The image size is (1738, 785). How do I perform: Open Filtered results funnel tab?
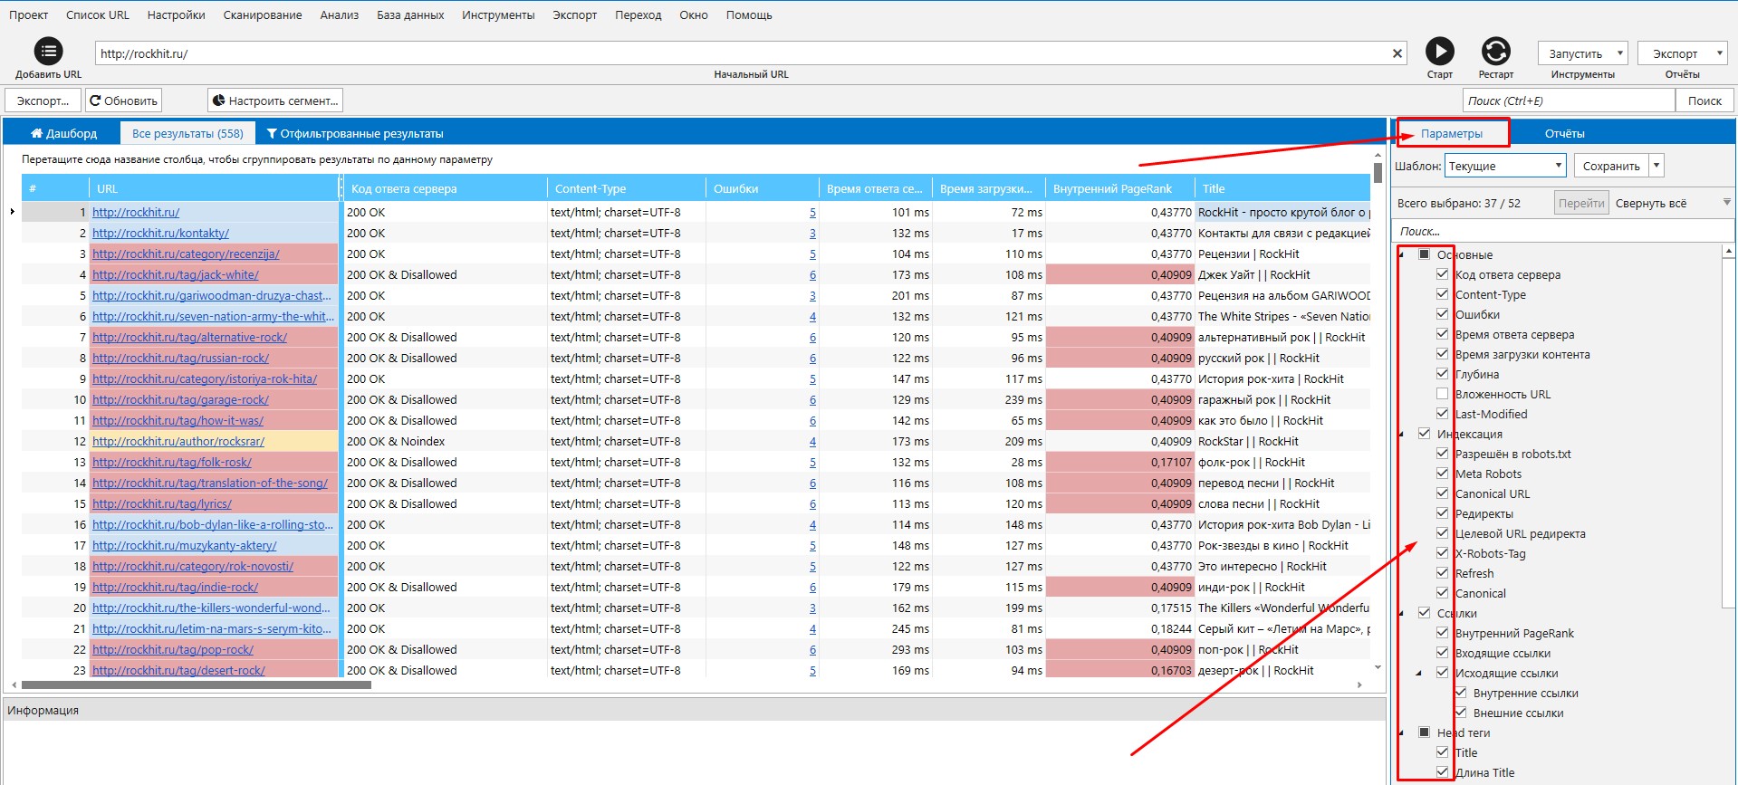pos(354,133)
